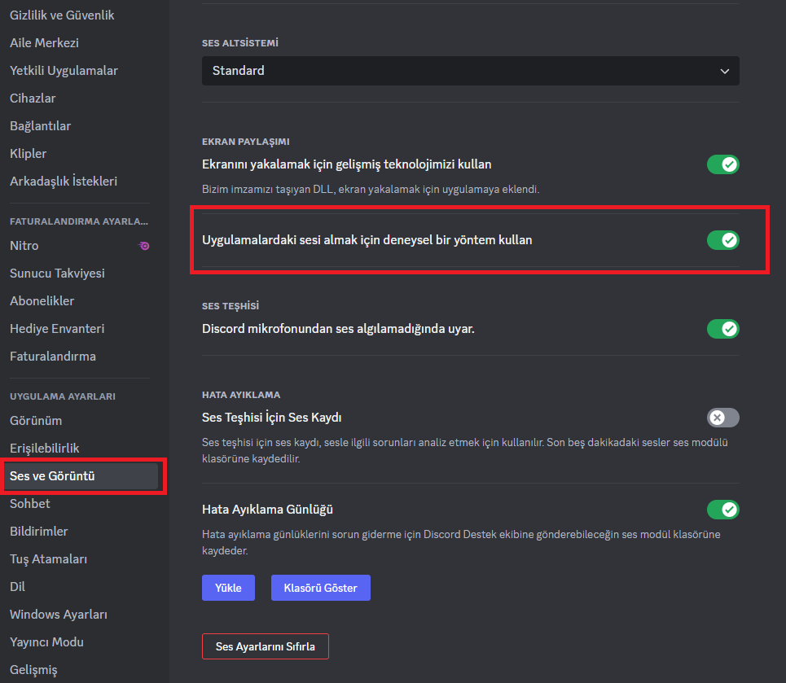This screenshot has width=786, height=683.
Task: Click the chevron arrow on Ses Altsistemi dropdown
Action: (724, 72)
